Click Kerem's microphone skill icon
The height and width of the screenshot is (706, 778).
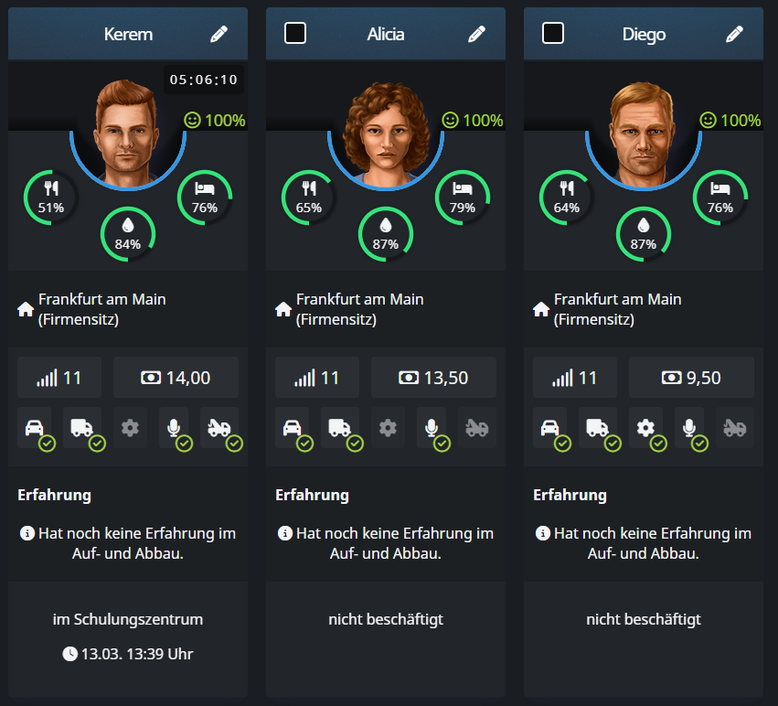click(174, 428)
